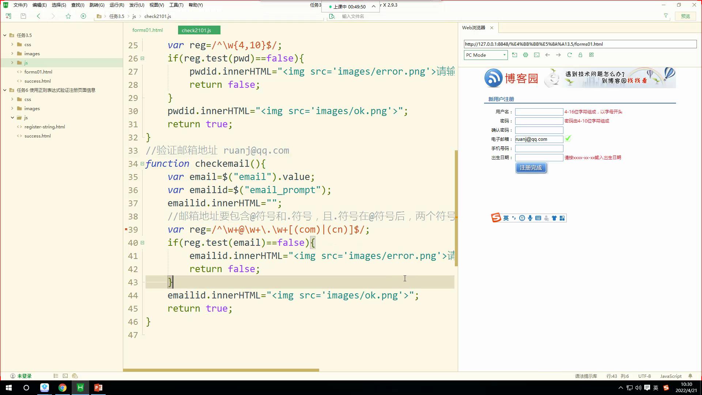Viewport: 702px width, 395px height.
Task: Click the refresh icon in Web browser panel
Action: tap(569, 55)
